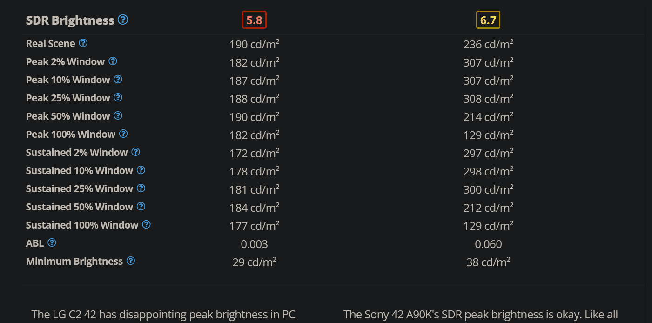The width and height of the screenshot is (652, 323).
Task: Open help icon beside SDR Brightness heading
Action: pyautogui.click(x=123, y=20)
